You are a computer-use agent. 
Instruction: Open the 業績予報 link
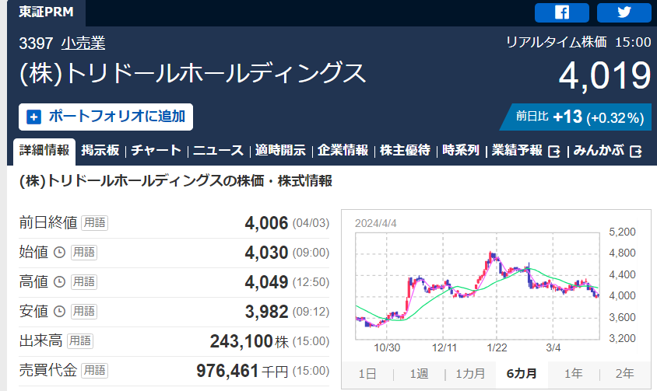click(x=517, y=150)
